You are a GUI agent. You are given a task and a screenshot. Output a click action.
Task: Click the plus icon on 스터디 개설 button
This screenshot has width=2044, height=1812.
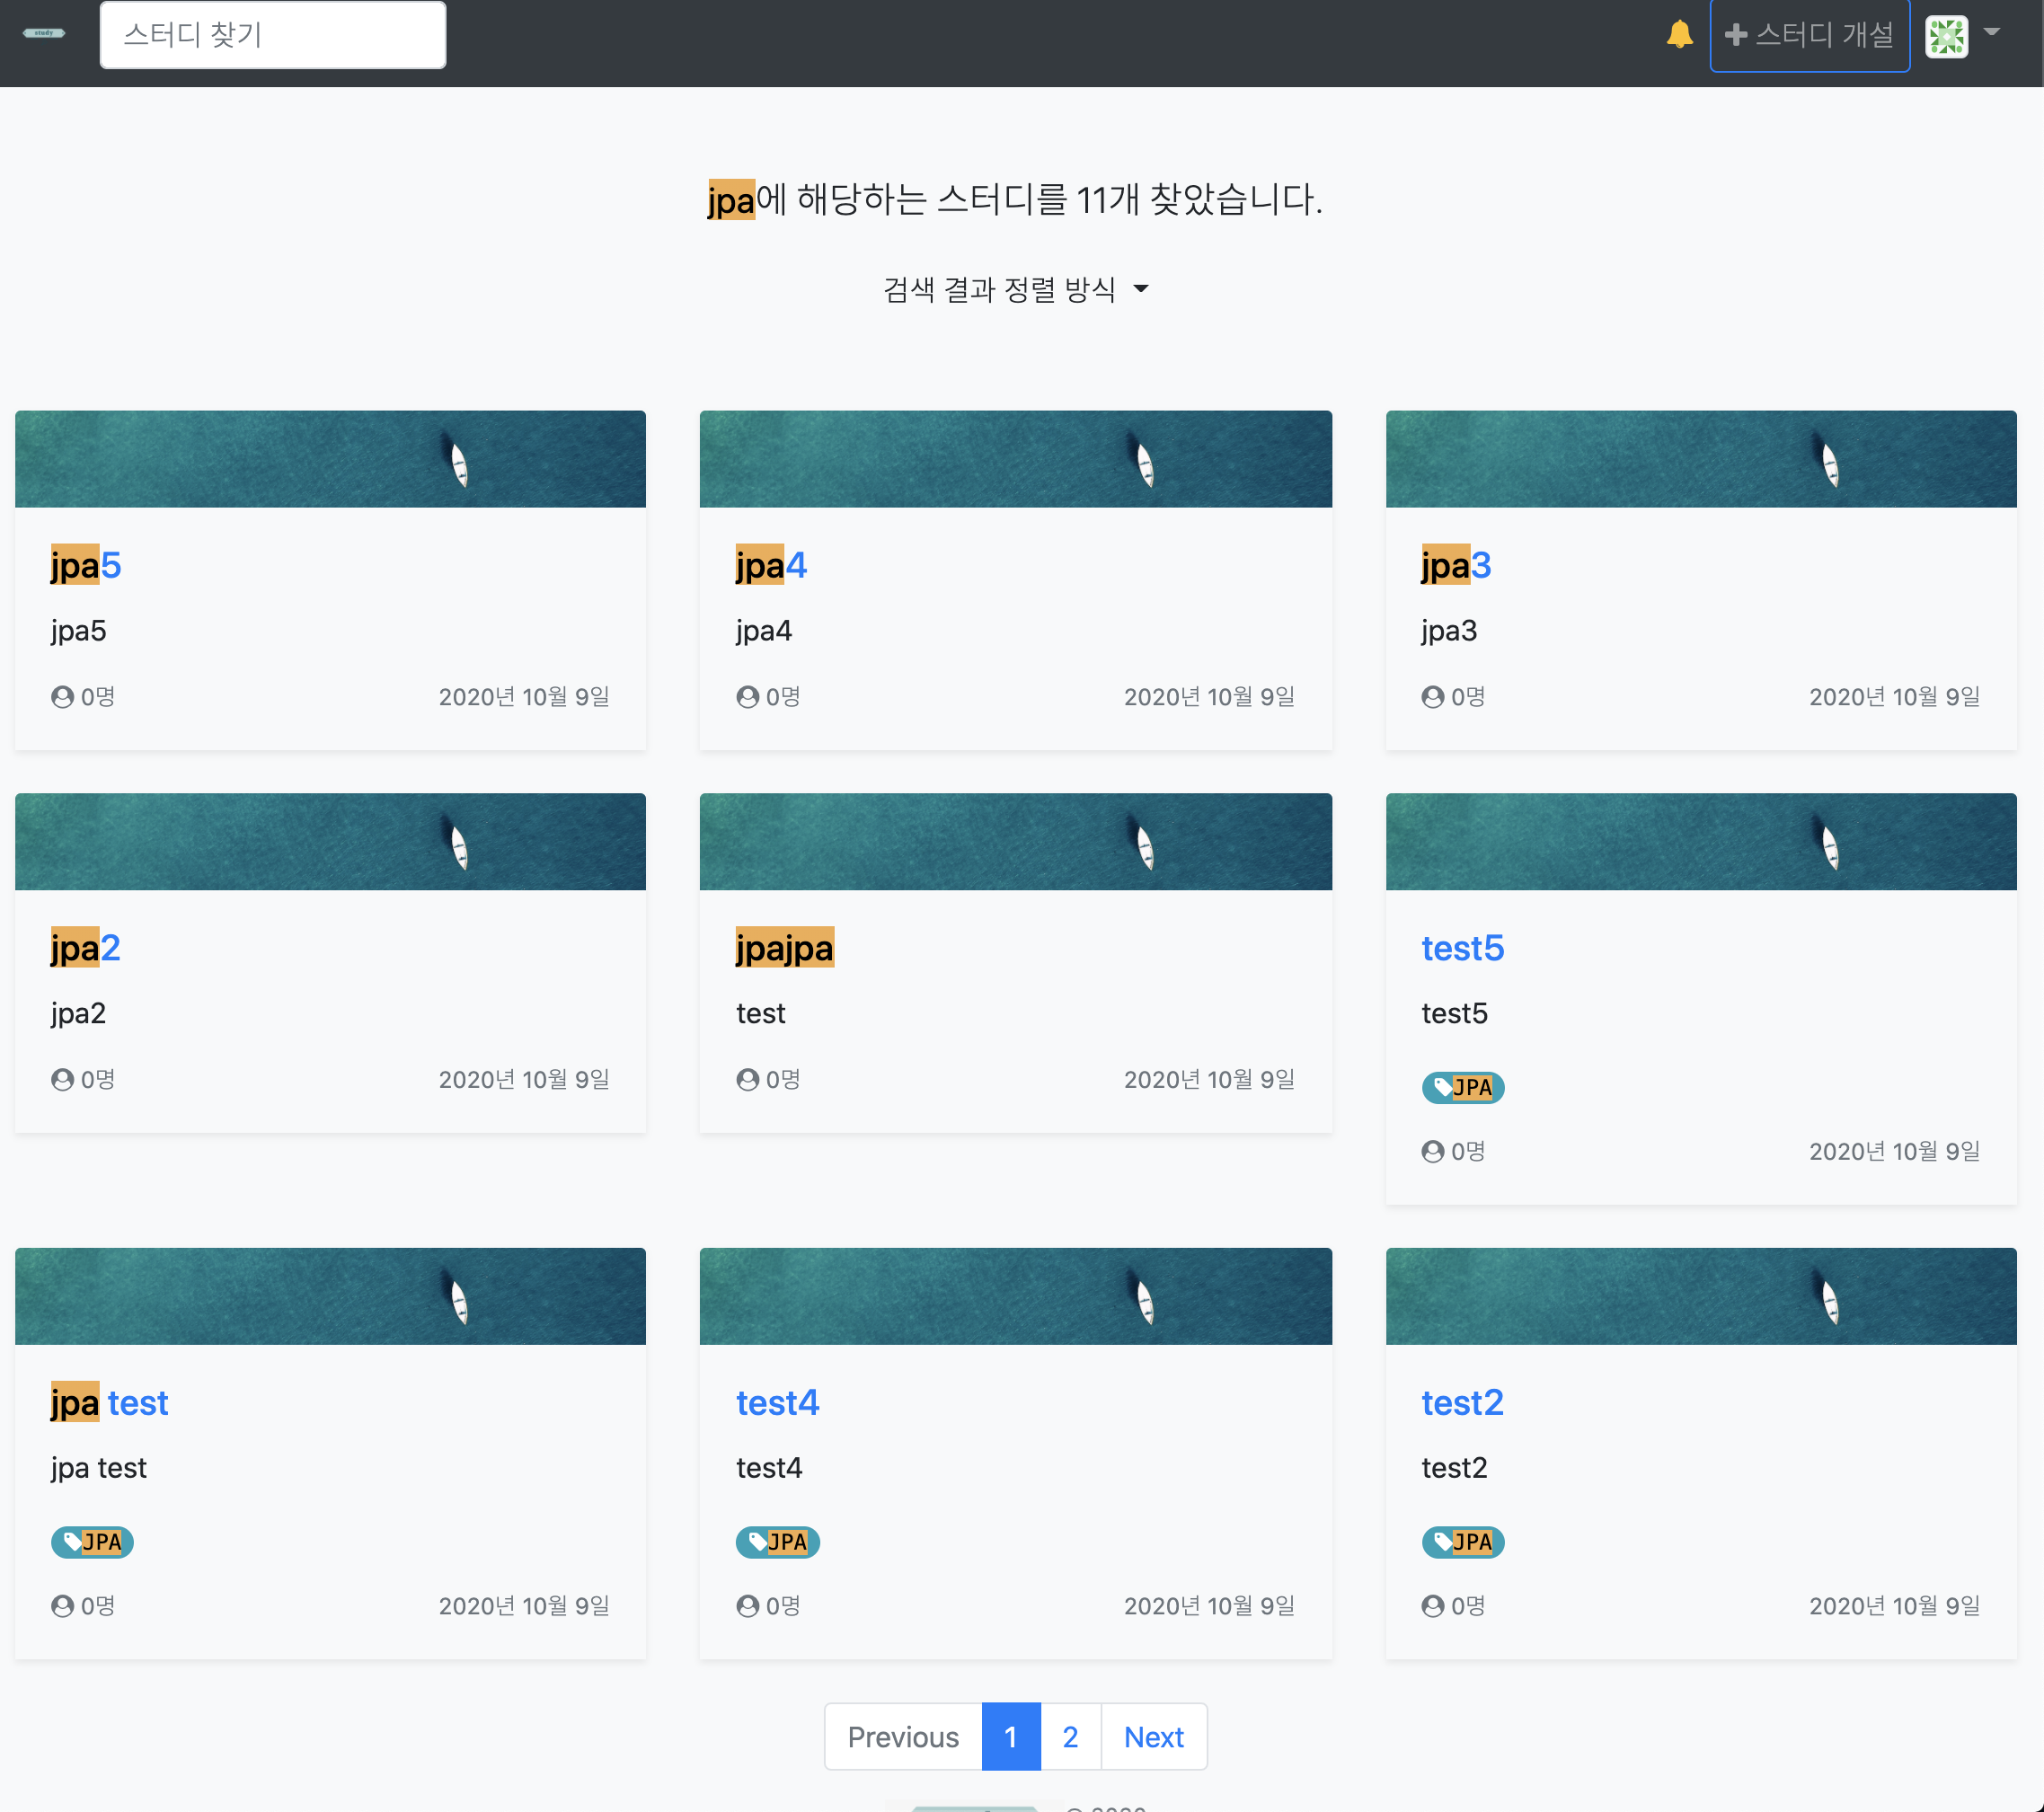[1736, 35]
